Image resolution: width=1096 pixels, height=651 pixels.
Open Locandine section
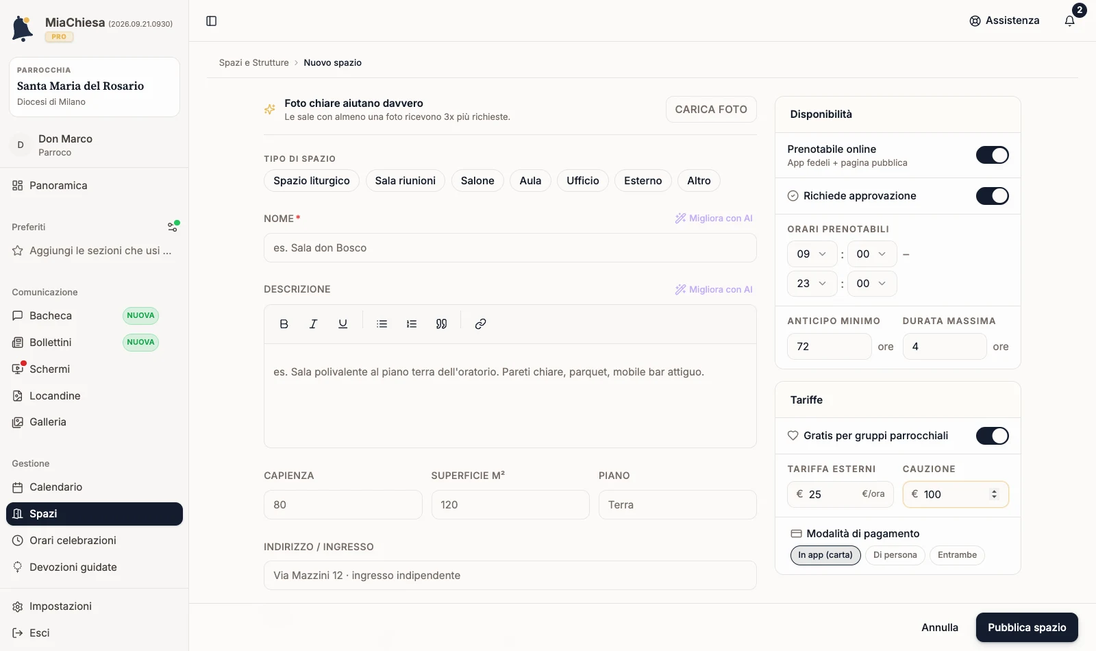point(95,396)
